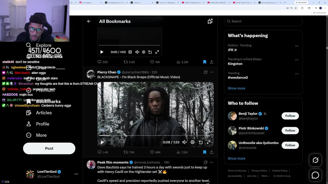Screen dimensions: 328x184
Task: Make BLACKSNAPE video fullscreen
Action: coord(209,142)
